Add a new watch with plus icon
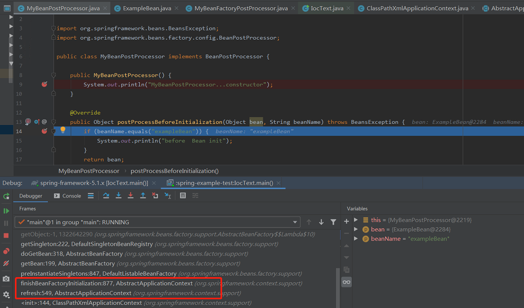This screenshot has height=308, width=524. point(347,221)
